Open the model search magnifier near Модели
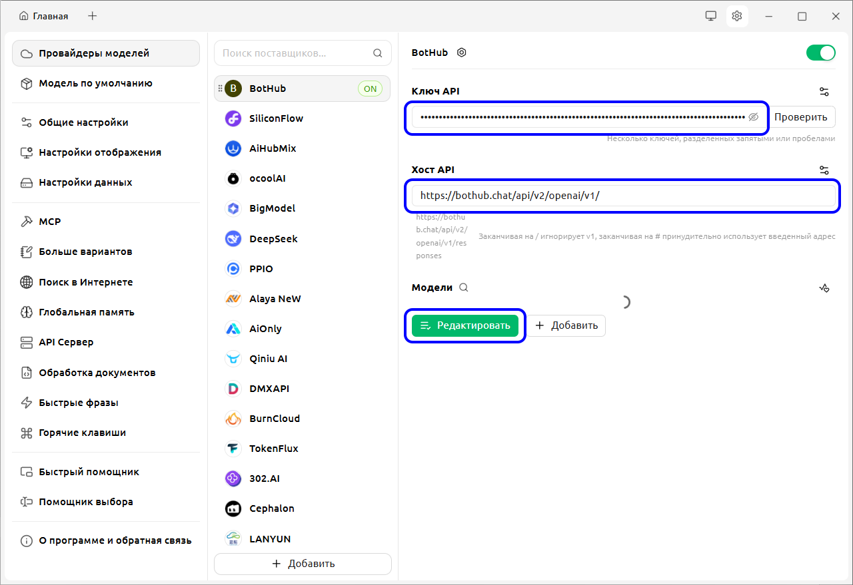 click(463, 287)
